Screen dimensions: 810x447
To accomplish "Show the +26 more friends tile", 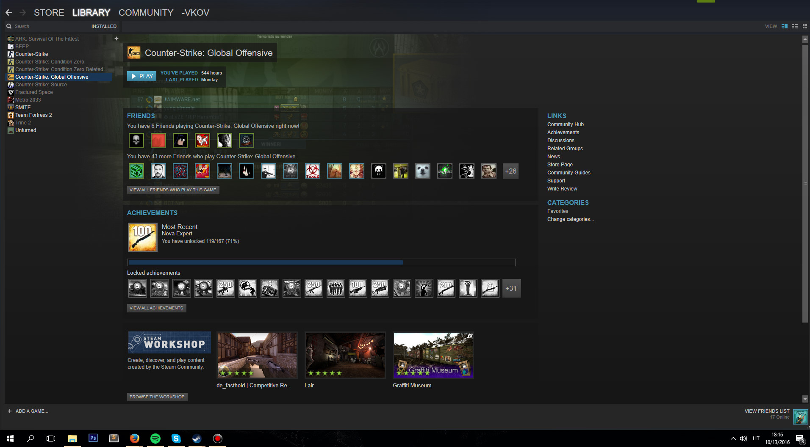I will click(510, 171).
